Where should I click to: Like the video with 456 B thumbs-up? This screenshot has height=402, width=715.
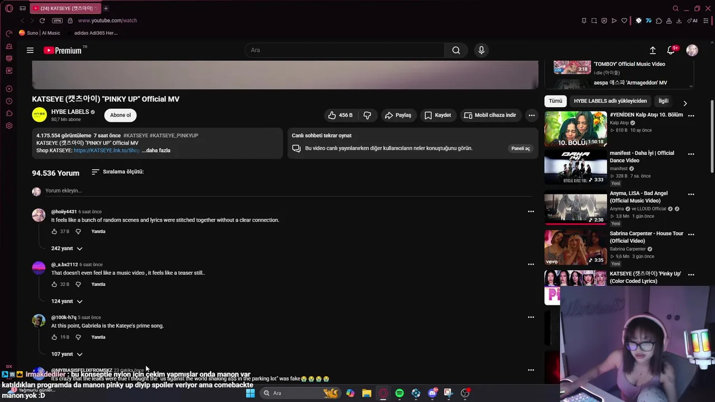(x=340, y=115)
